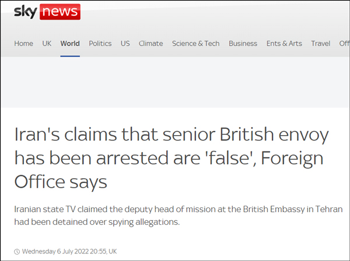The image size is (350, 261).
Task: Open the Politics section
Action: pyautogui.click(x=100, y=44)
